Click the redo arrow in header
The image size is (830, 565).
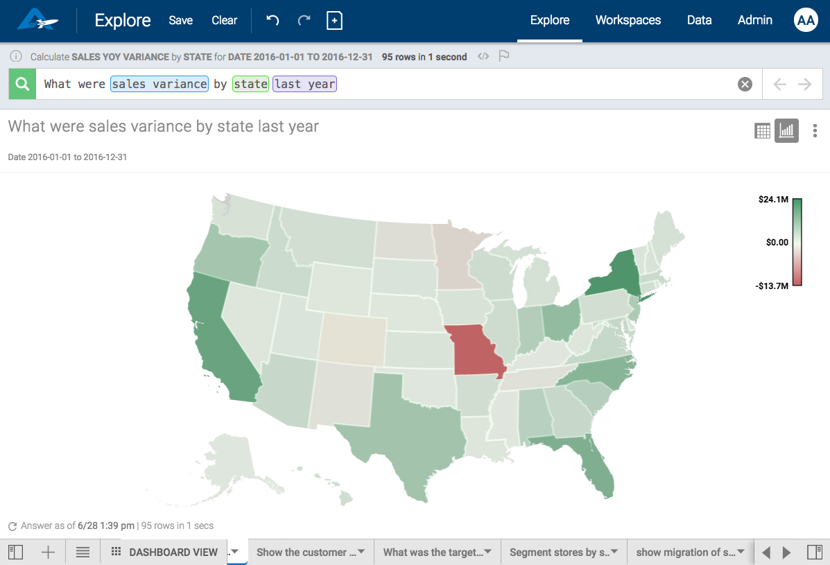pyautogui.click(x=304, y=20)
